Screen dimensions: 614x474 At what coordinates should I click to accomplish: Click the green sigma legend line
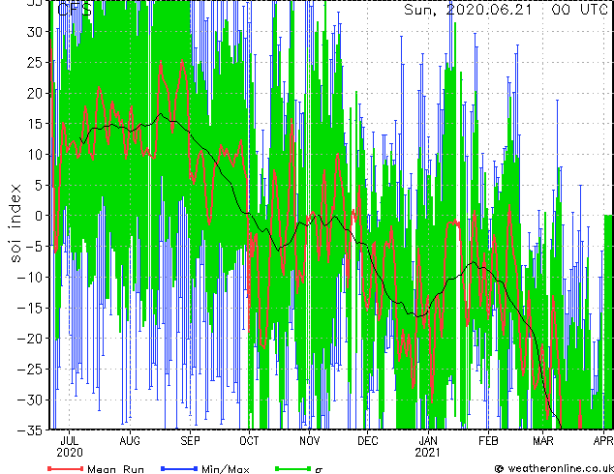coord(292,468)
